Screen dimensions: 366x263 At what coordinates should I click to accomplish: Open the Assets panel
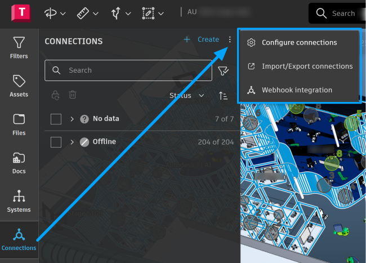coord(19,86)
